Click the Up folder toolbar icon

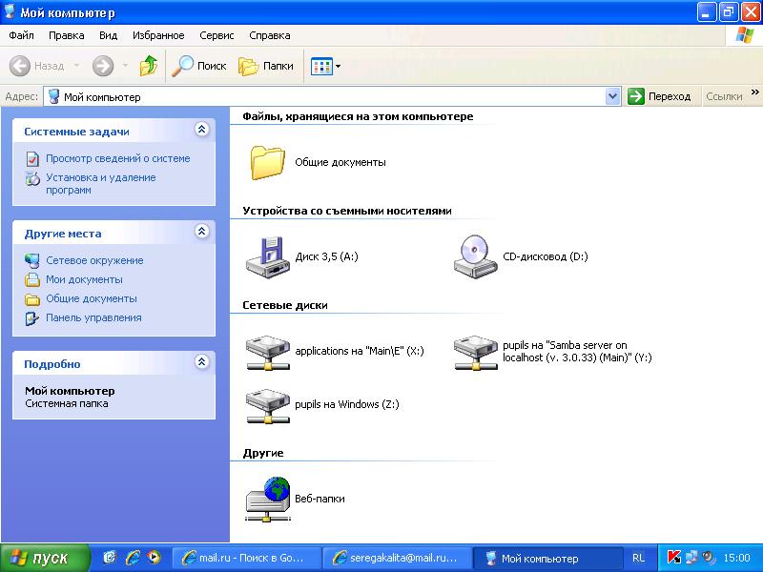(149, 66)
